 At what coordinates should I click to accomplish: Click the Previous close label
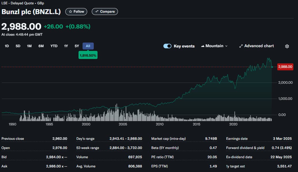[13, 139]
